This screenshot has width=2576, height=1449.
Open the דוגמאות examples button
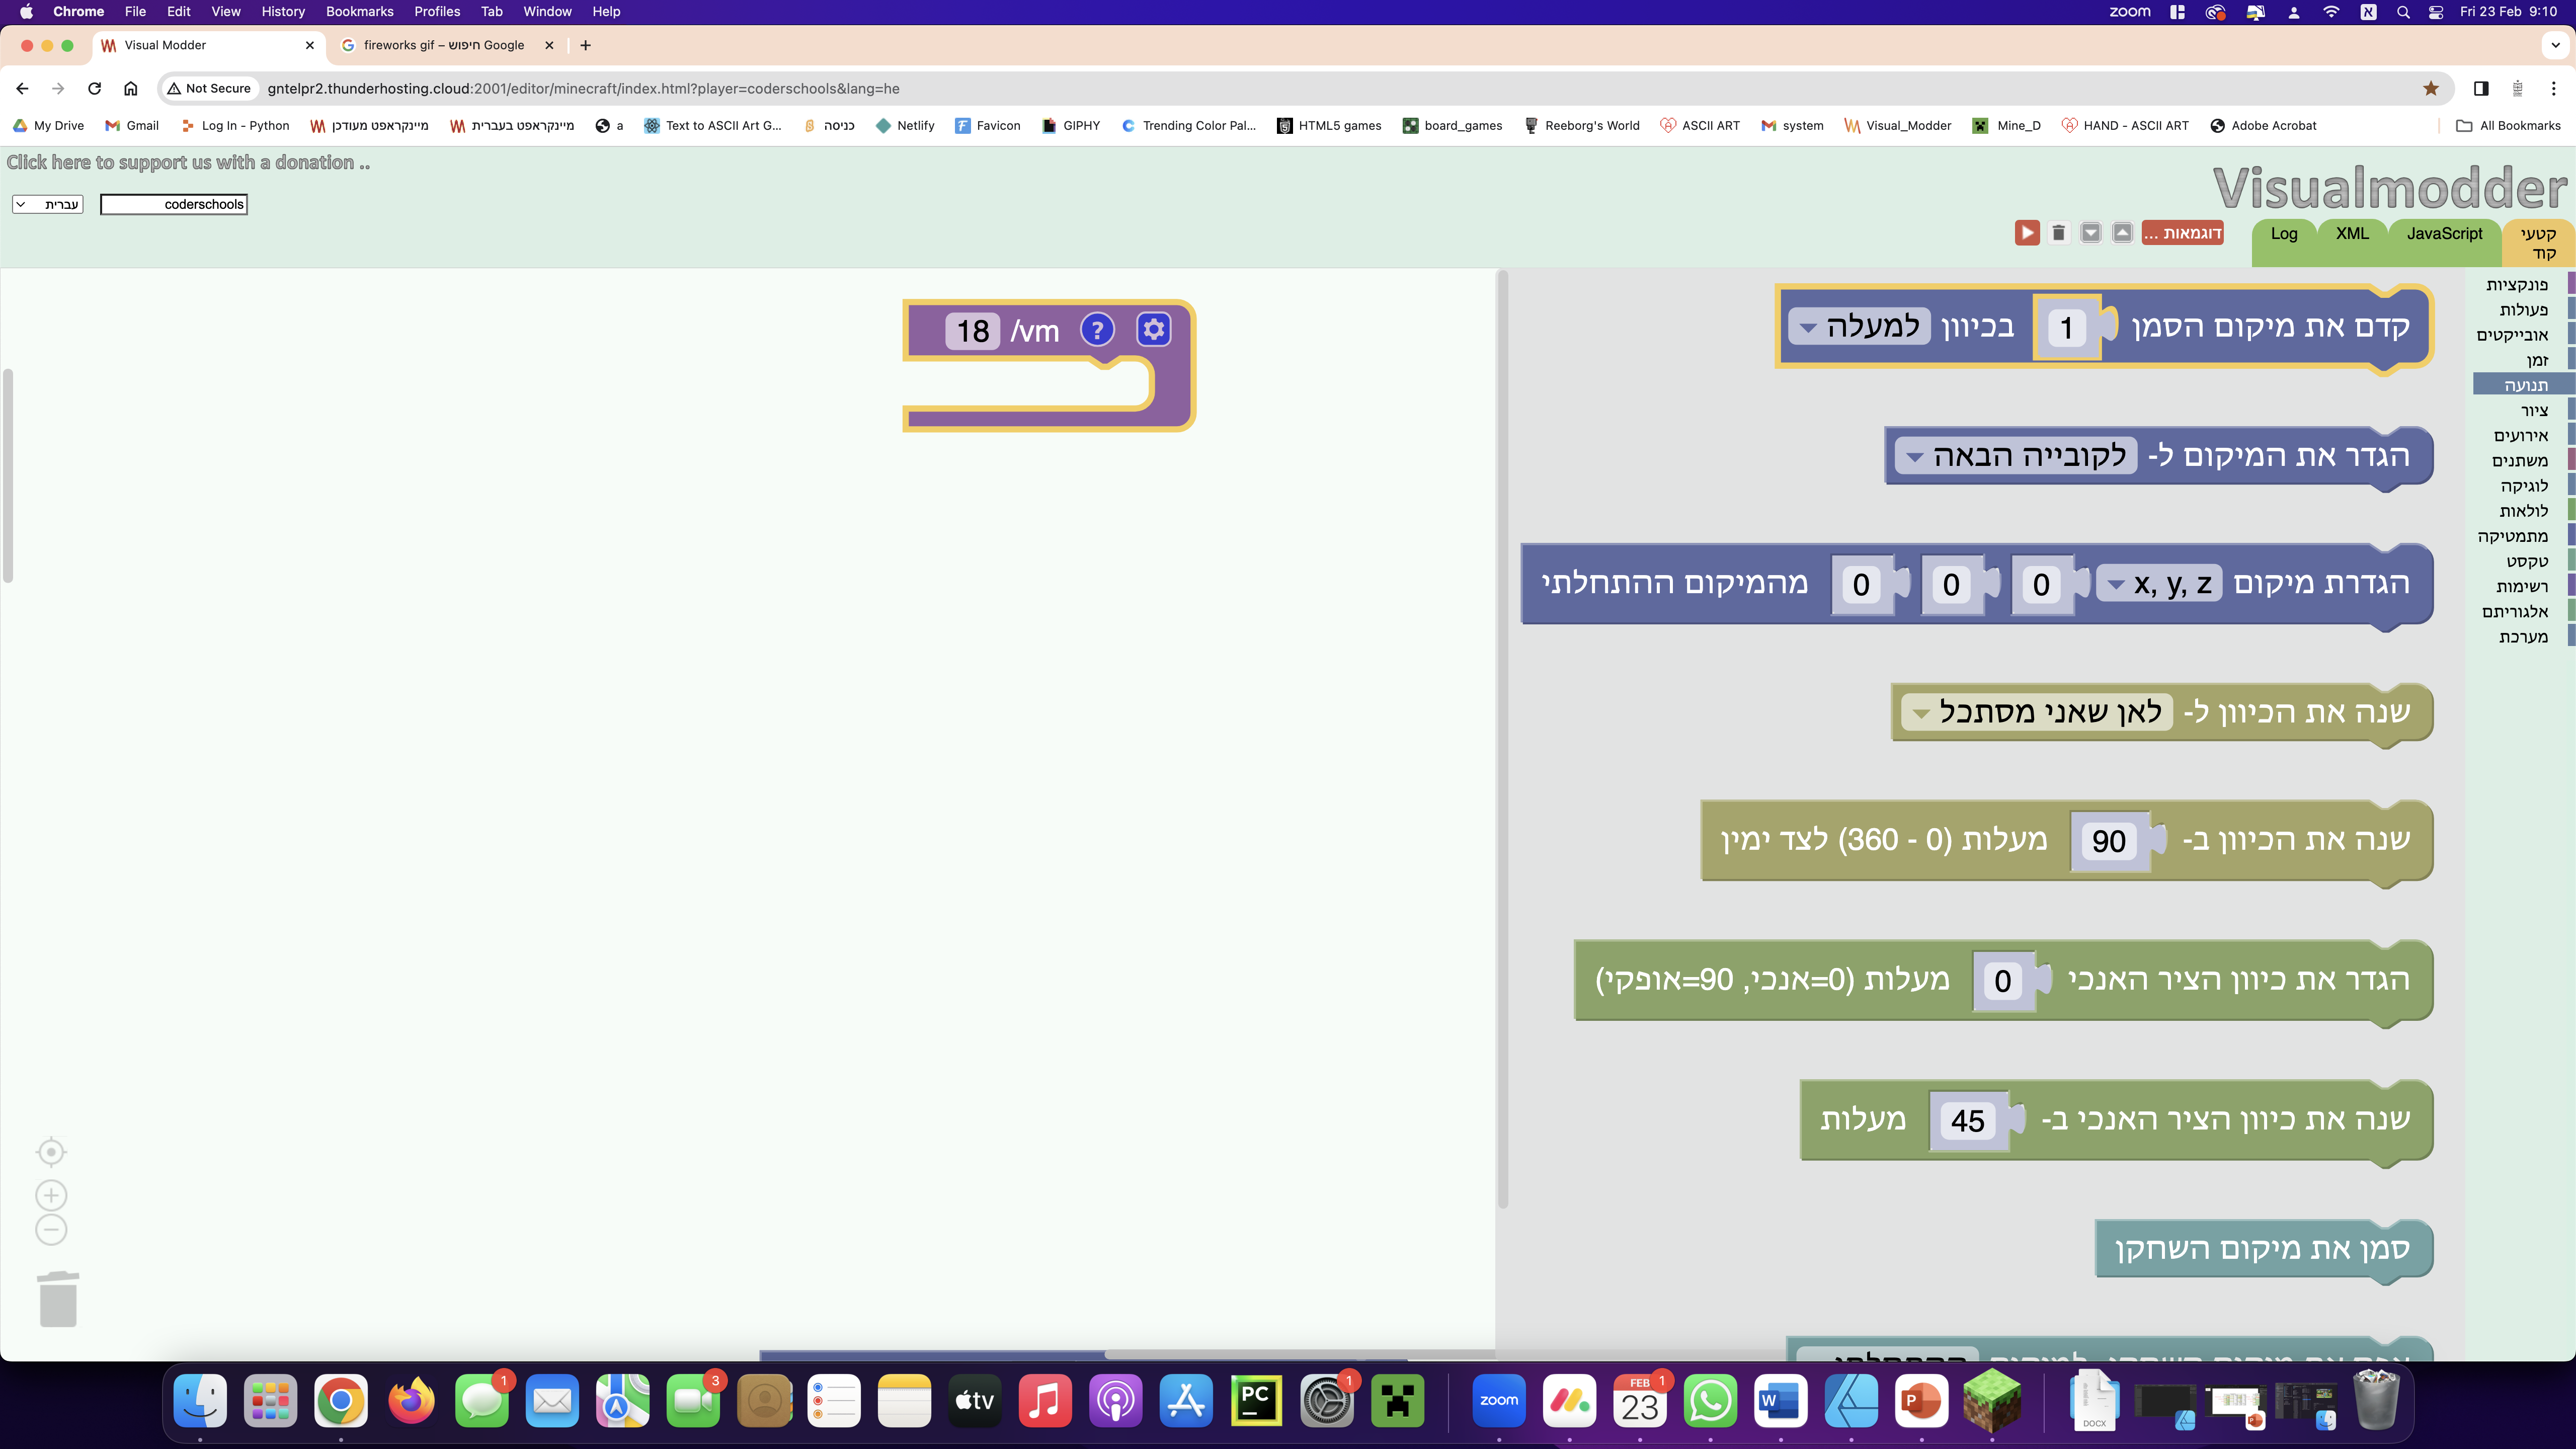[x=2182, y=233]
